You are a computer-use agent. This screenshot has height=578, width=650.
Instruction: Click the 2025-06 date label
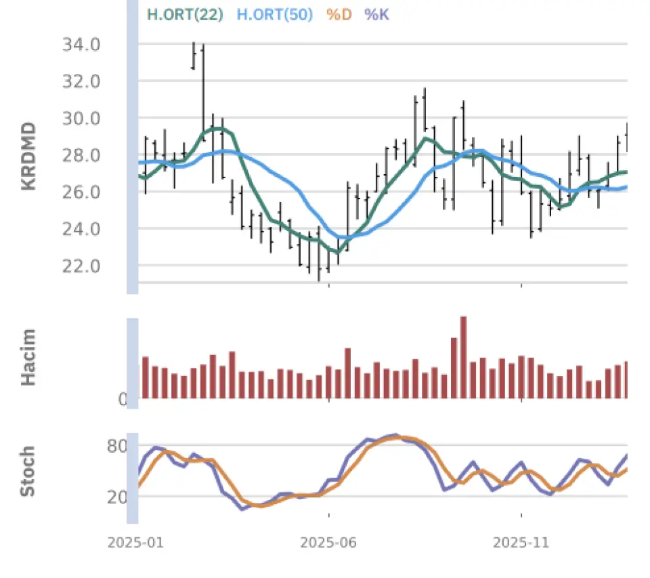point(328,543)
